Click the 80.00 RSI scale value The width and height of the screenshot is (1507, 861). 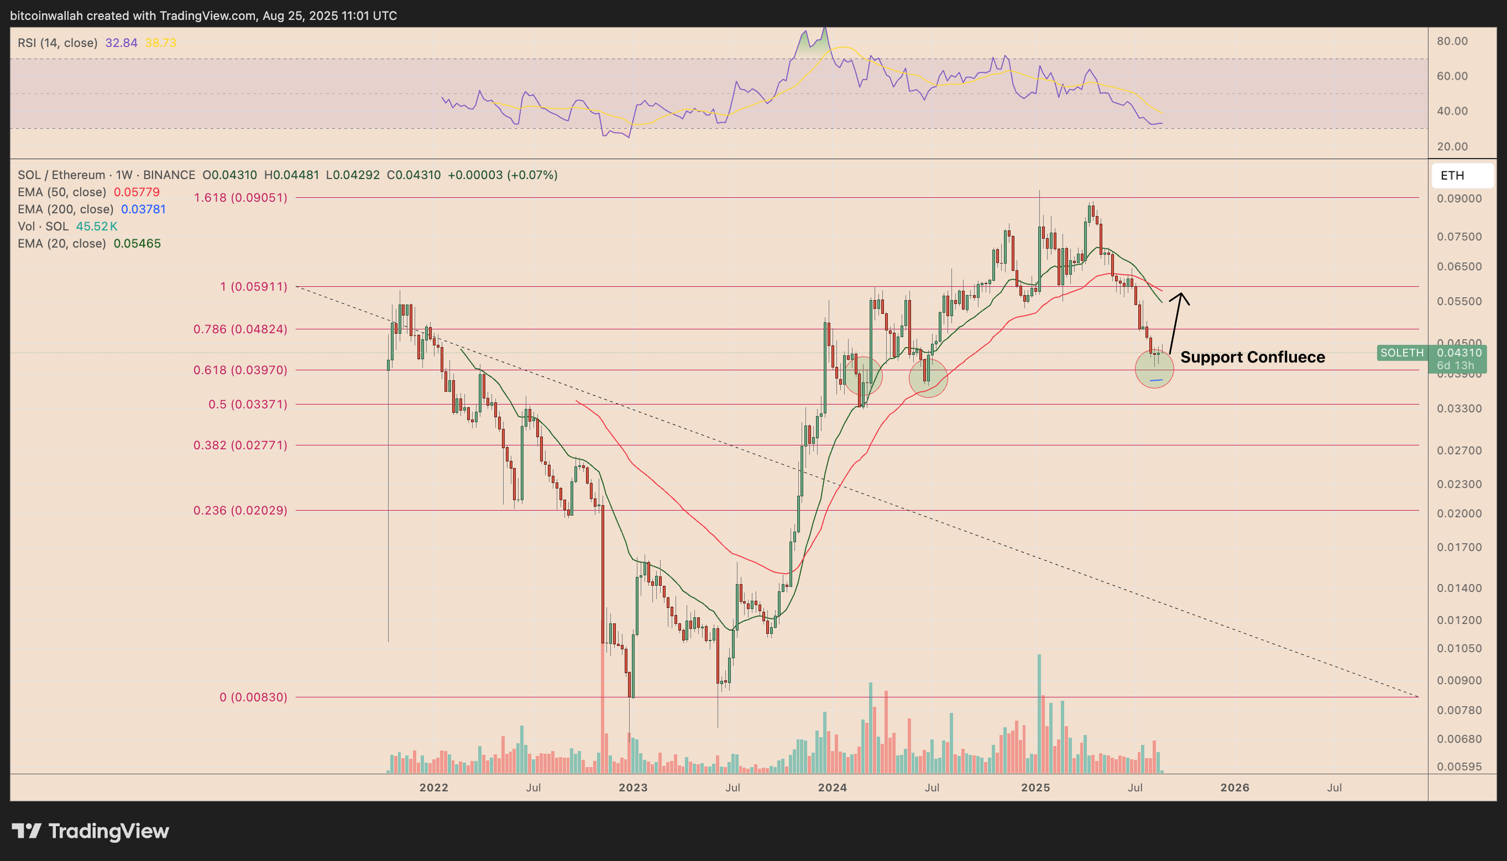pos(1453,41)
